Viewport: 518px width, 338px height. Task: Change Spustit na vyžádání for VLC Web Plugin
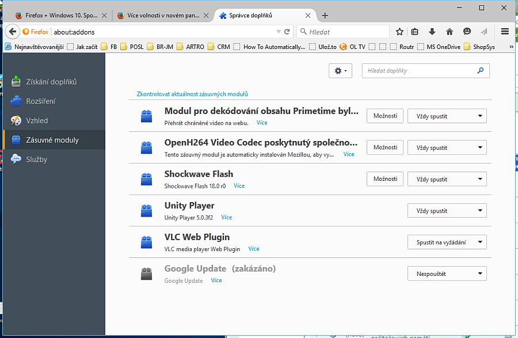click(447, 242)
